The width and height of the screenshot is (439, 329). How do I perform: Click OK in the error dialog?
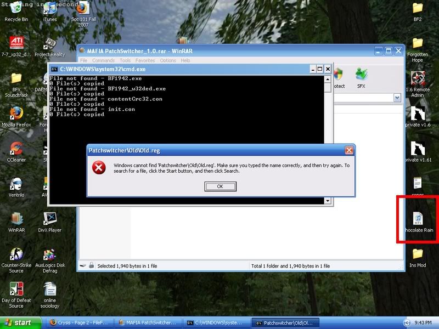[220, 186]
